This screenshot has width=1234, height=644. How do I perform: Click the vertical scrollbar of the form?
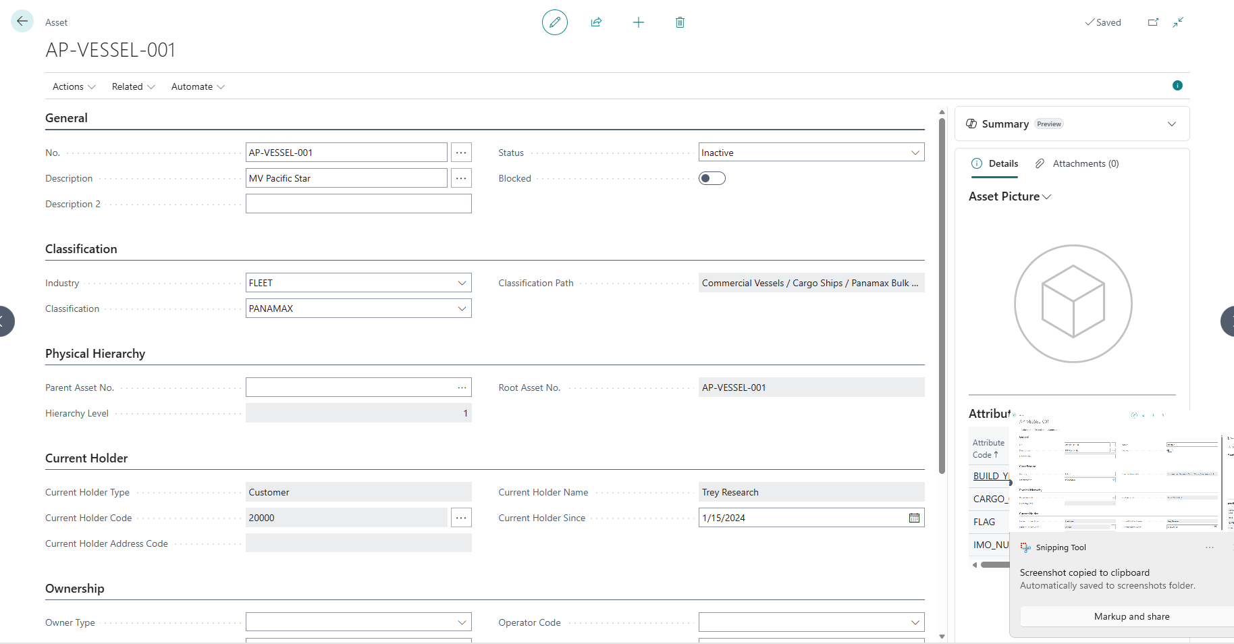pyautogui.click(x=942, y=297)
